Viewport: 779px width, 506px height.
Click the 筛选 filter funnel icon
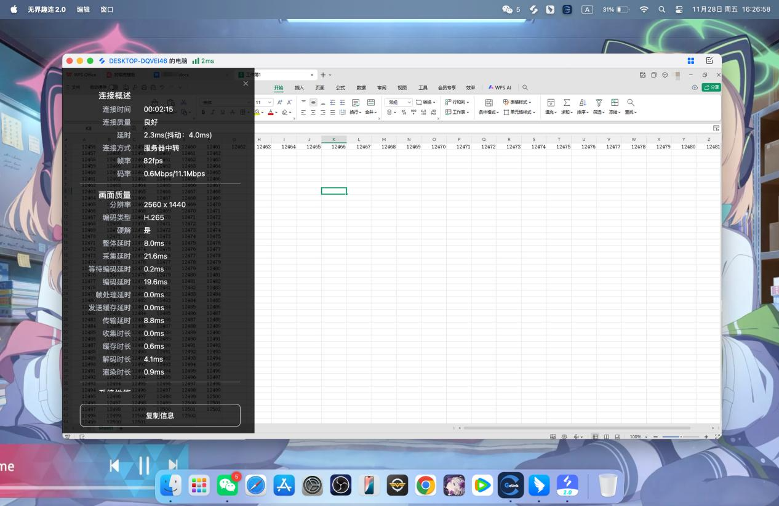point(598,103)
